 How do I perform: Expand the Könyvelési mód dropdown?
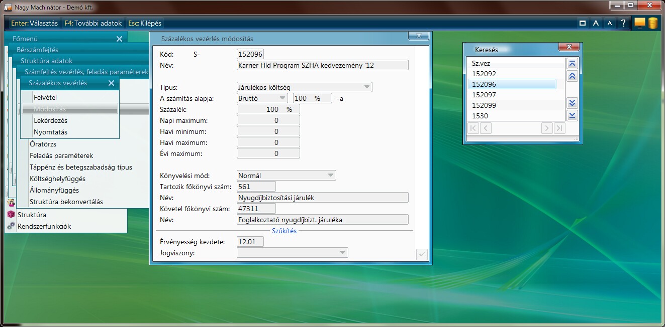coord(330,176)
